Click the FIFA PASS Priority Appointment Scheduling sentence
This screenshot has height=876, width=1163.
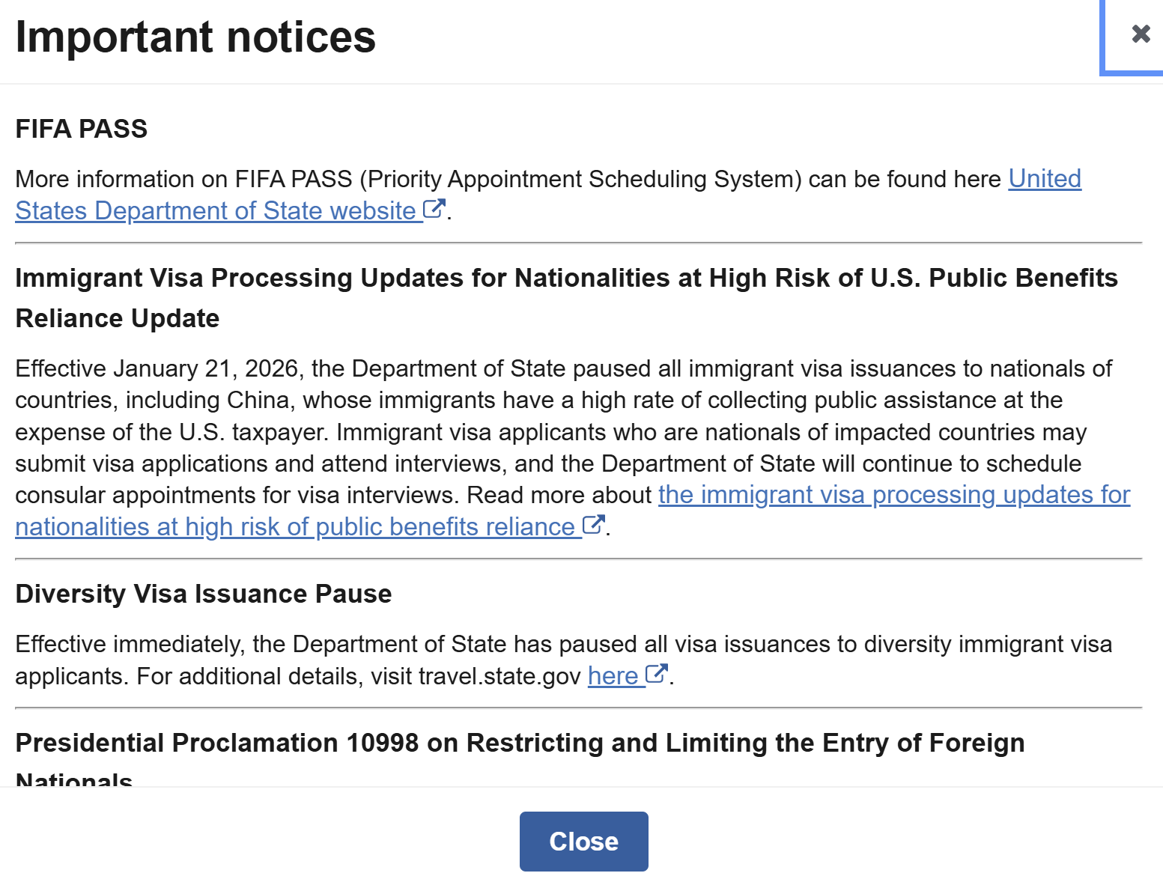click(508, 179)
